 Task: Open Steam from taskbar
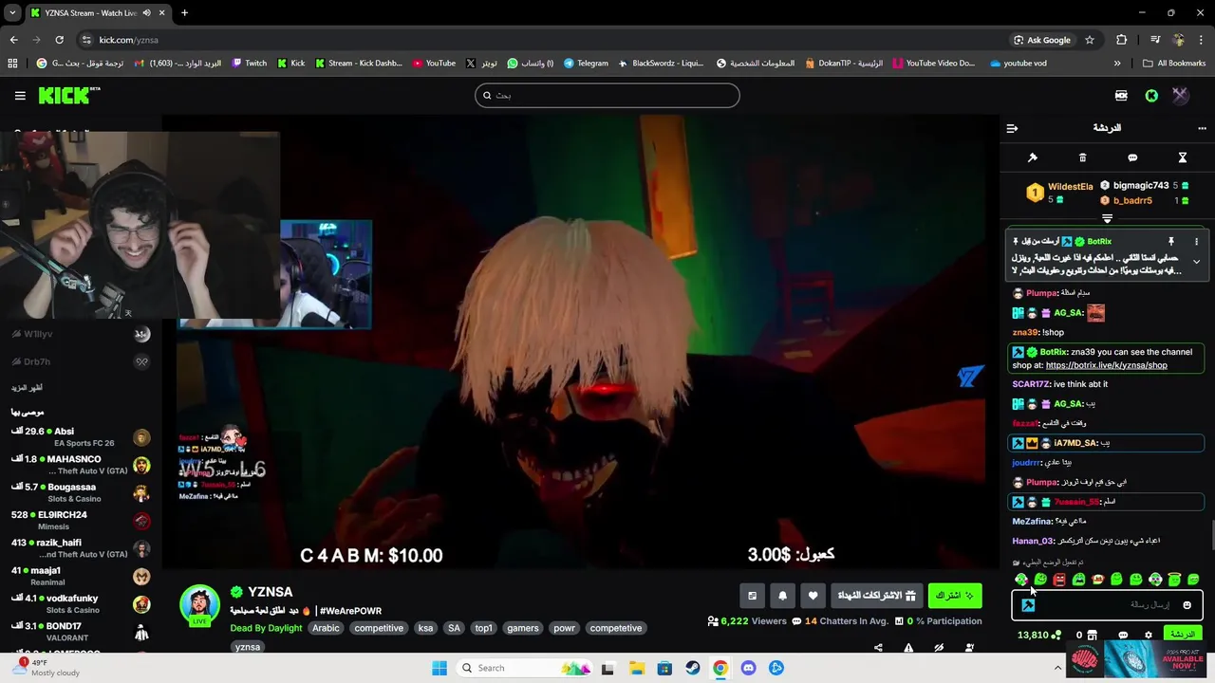click(x=693, y=668)
